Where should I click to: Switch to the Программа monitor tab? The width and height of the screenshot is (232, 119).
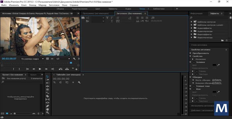pos(96,14)
